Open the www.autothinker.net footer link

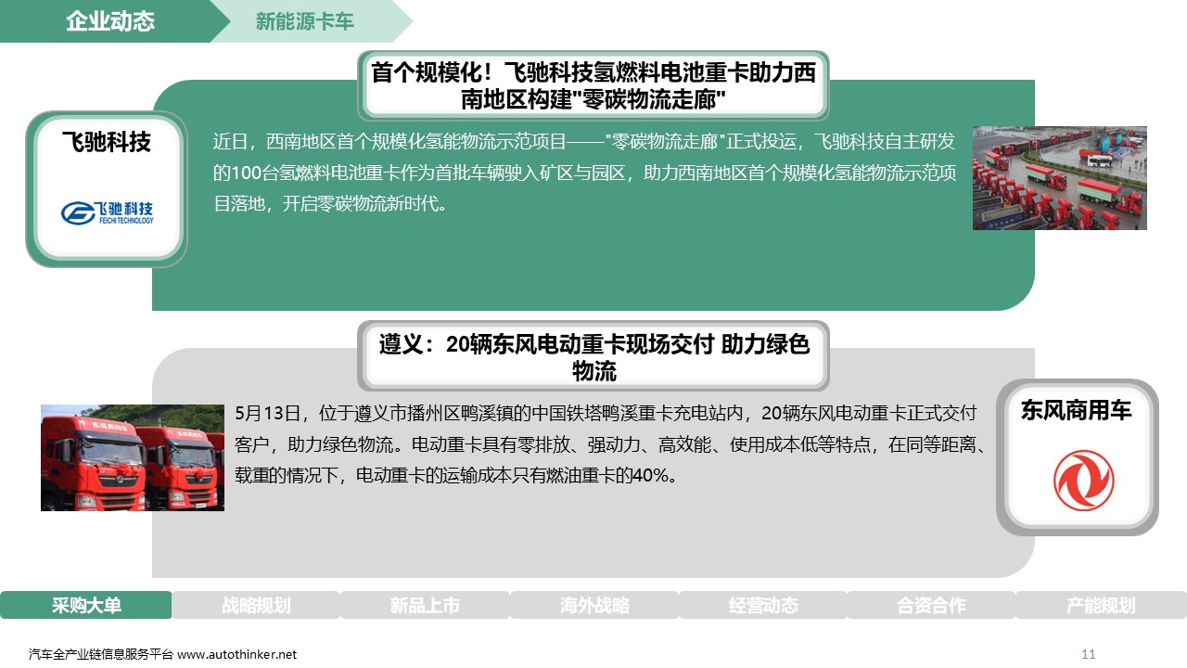pos(237,654)
